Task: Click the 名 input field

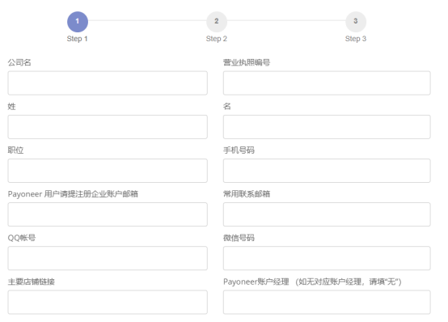Action: (327, 127)
